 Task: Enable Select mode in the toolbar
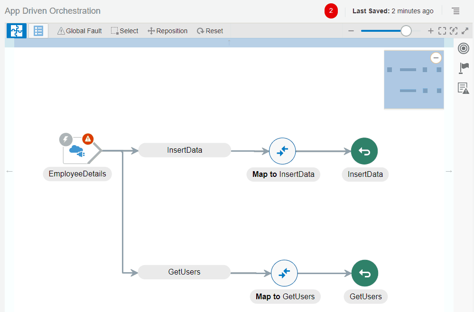pos(124,30)
